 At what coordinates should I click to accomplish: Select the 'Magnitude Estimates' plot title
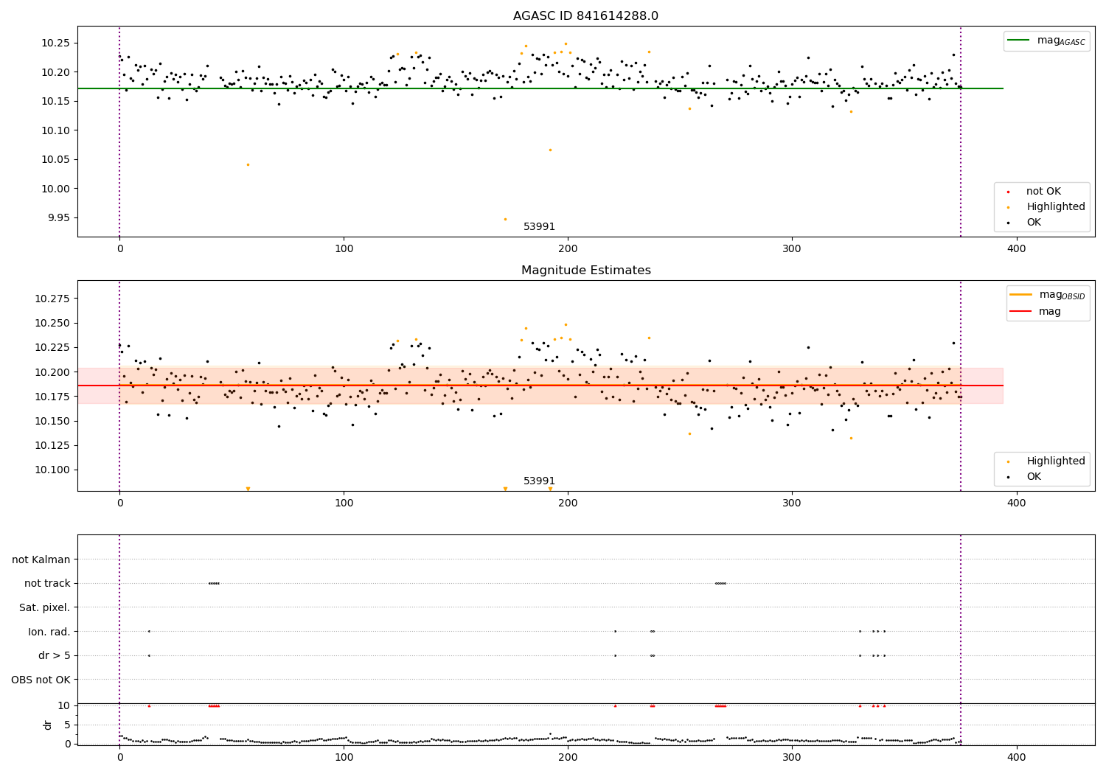pyautogui.click(x=586, y=271)
